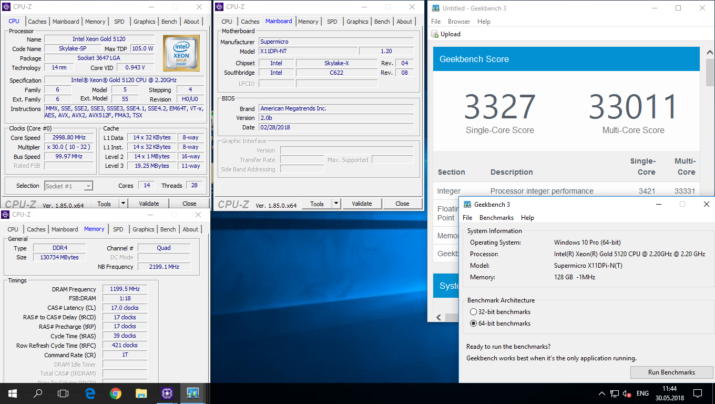Open Socket #1 selection dropdown

(69, 186)
